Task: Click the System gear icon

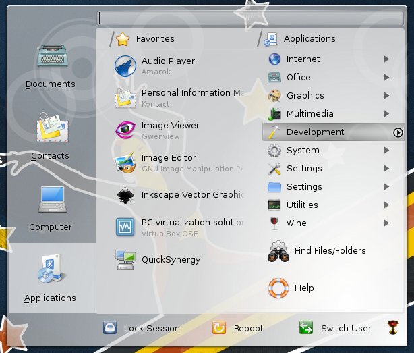Action: pyautogui.click(x=274, y=151)
